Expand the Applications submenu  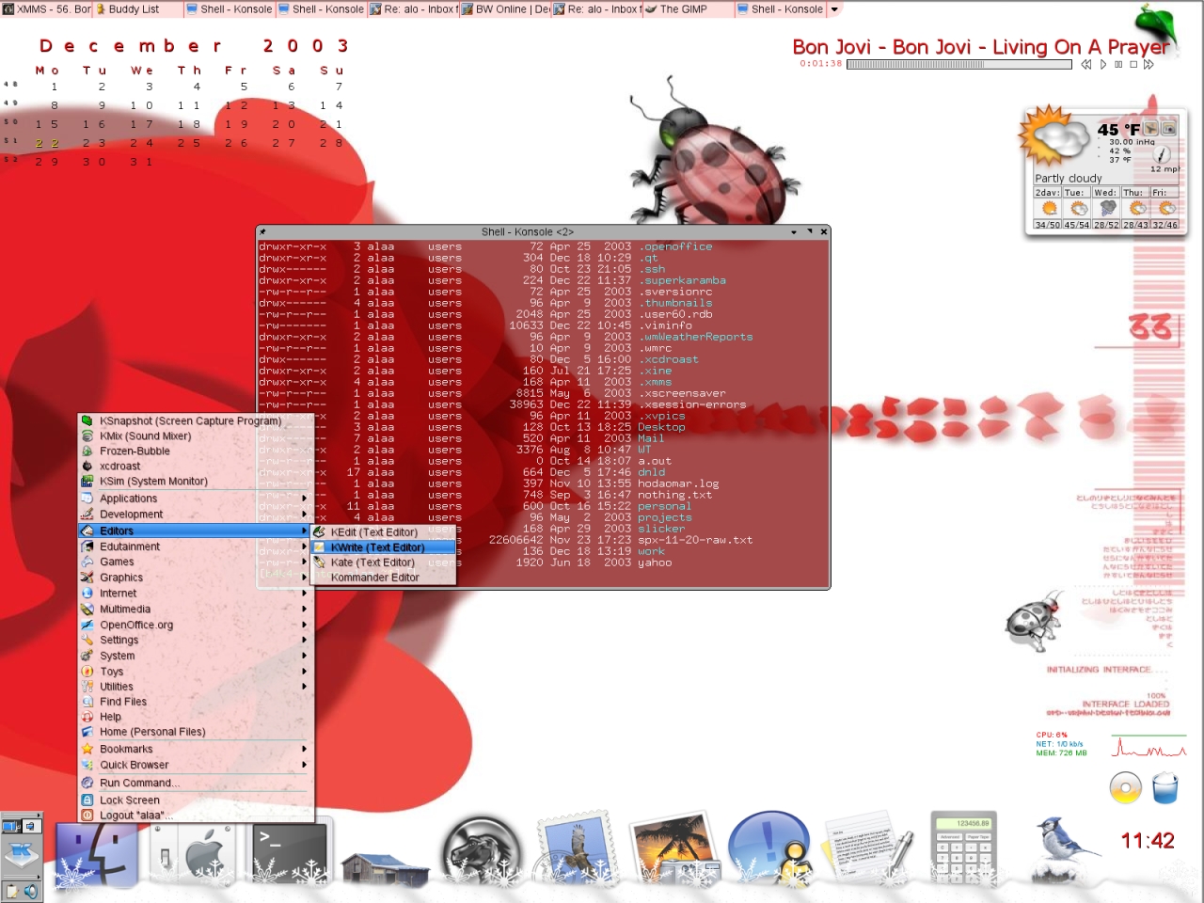(195, 499)
